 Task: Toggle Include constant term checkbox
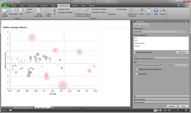135,52
